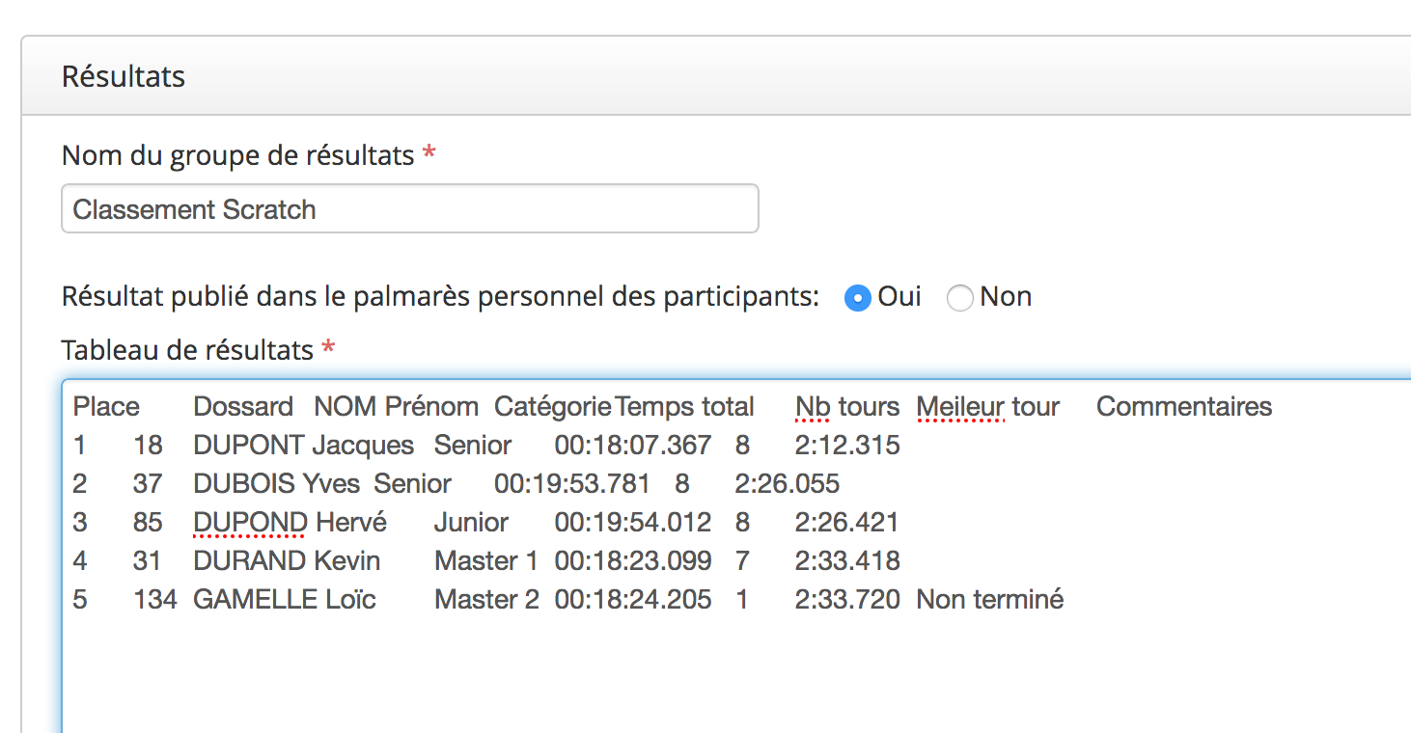Select the Non radio button
This screenshot has width=1411, height=733.
click(960, 298)
